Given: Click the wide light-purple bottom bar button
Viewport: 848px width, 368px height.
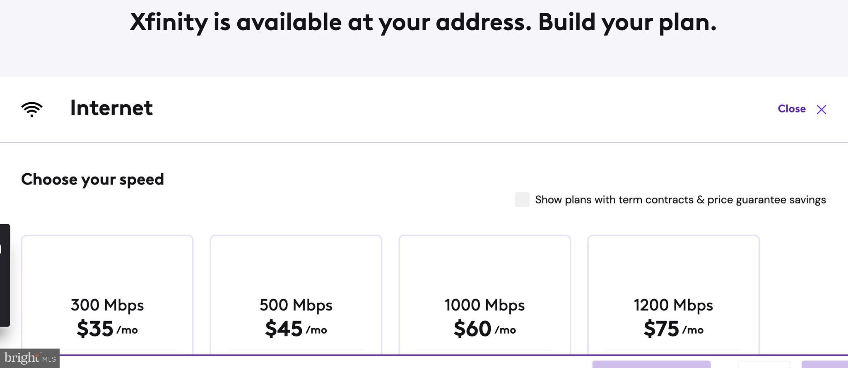Looking at the screenshot, I should click(651, 364).
